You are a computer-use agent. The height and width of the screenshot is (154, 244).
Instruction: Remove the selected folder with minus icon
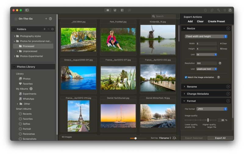coord(48,29)
